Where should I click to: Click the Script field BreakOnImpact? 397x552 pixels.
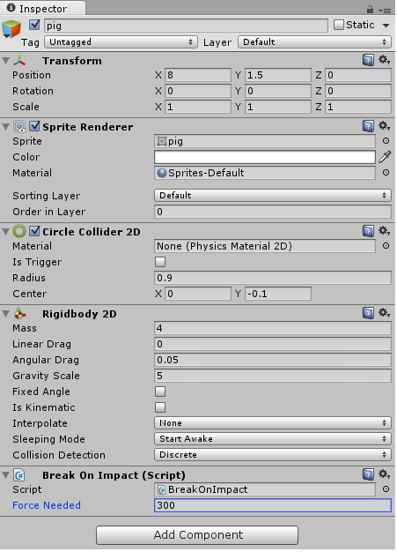(265, 489)
